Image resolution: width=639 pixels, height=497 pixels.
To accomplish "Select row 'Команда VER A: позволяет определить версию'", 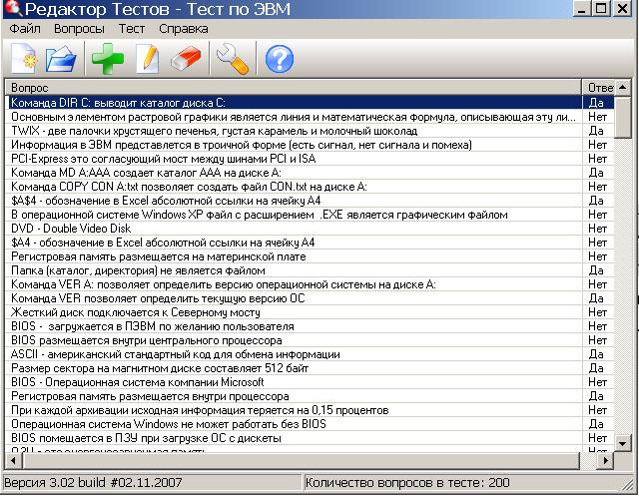I will [310, 284].
